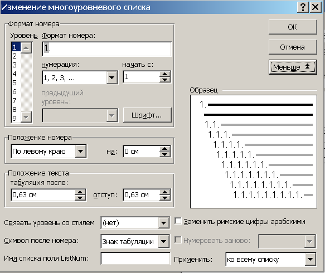Decrease "табуляция после" value with down arrow
Screen dimensions: 325x273
[x=80, y=198]
